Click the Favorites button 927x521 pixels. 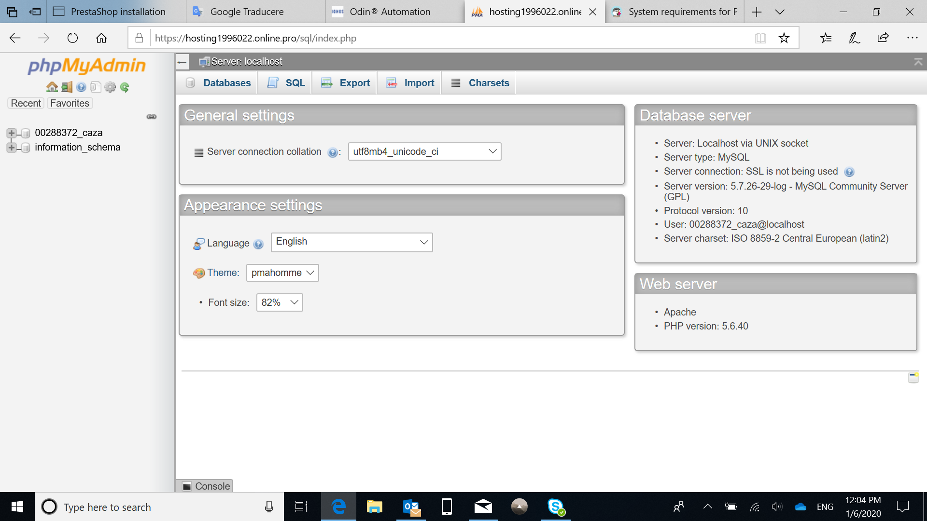coord(70,103)
